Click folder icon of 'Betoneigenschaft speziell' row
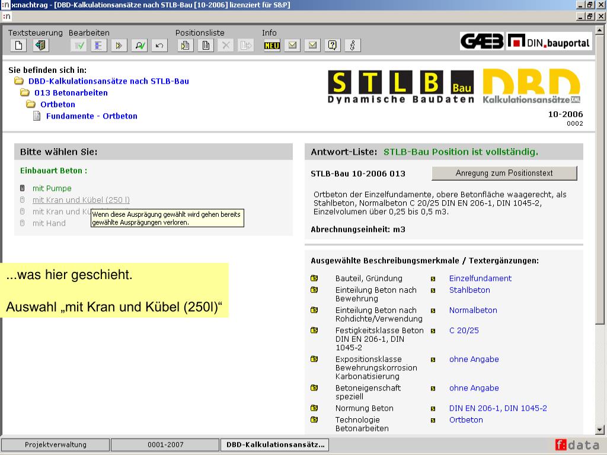This screenshot has height=455, width=607. [314, 387]
